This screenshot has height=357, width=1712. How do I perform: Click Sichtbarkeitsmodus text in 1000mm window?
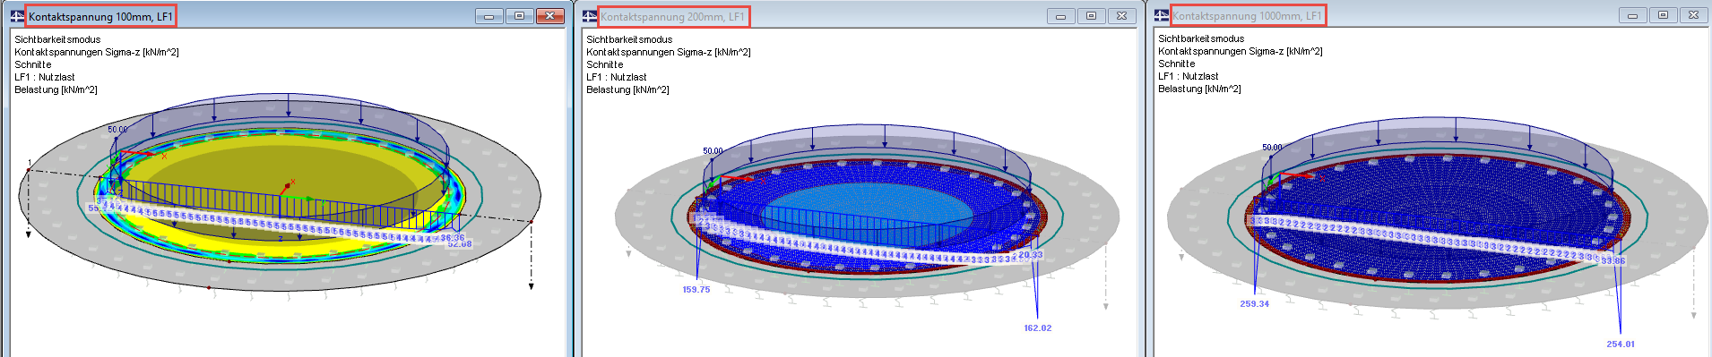pyautogui.click(x=1201, y=38)
